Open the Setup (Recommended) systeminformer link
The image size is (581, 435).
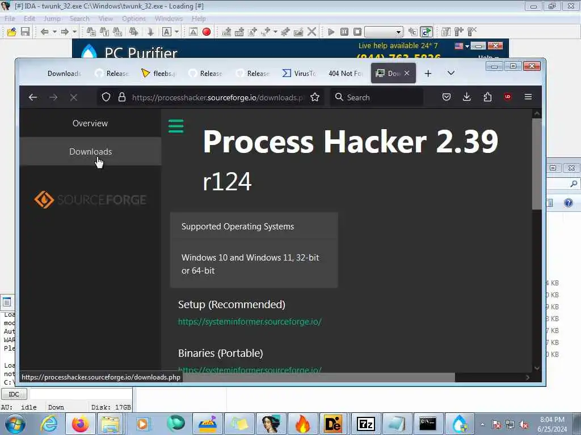250,322
